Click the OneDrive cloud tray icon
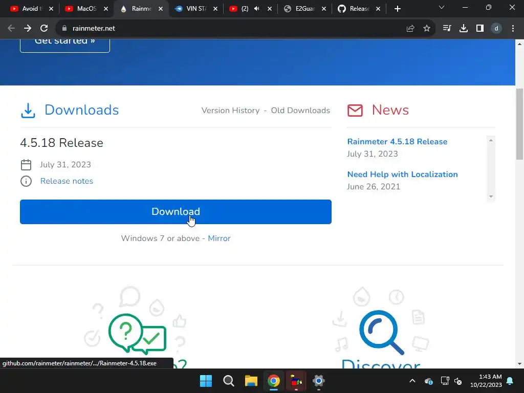This screenshot has width=524, height=393. coord(429,381)
